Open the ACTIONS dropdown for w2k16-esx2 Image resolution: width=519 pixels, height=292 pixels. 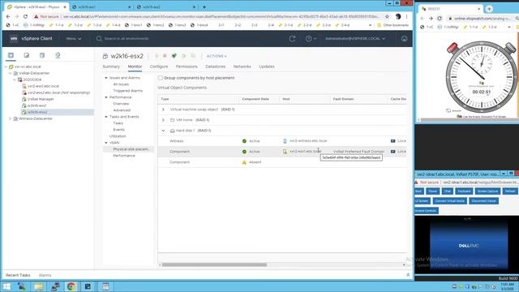click(217, 56)
